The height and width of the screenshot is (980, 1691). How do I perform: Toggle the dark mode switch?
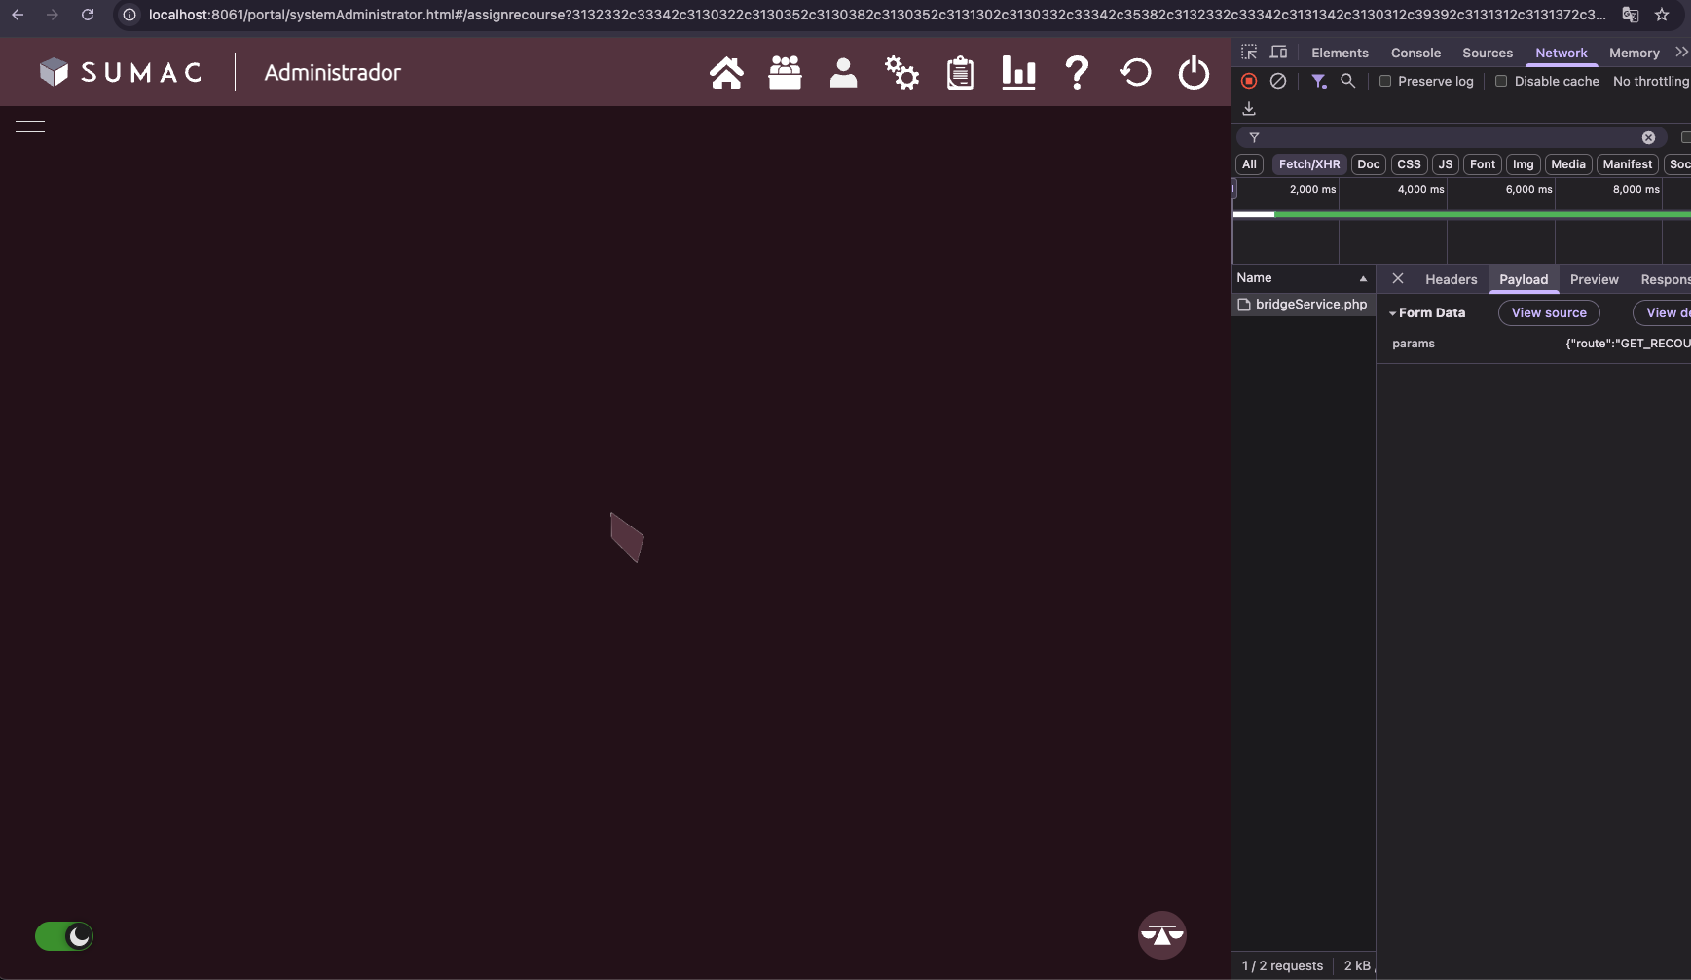(x=64, y=936)
